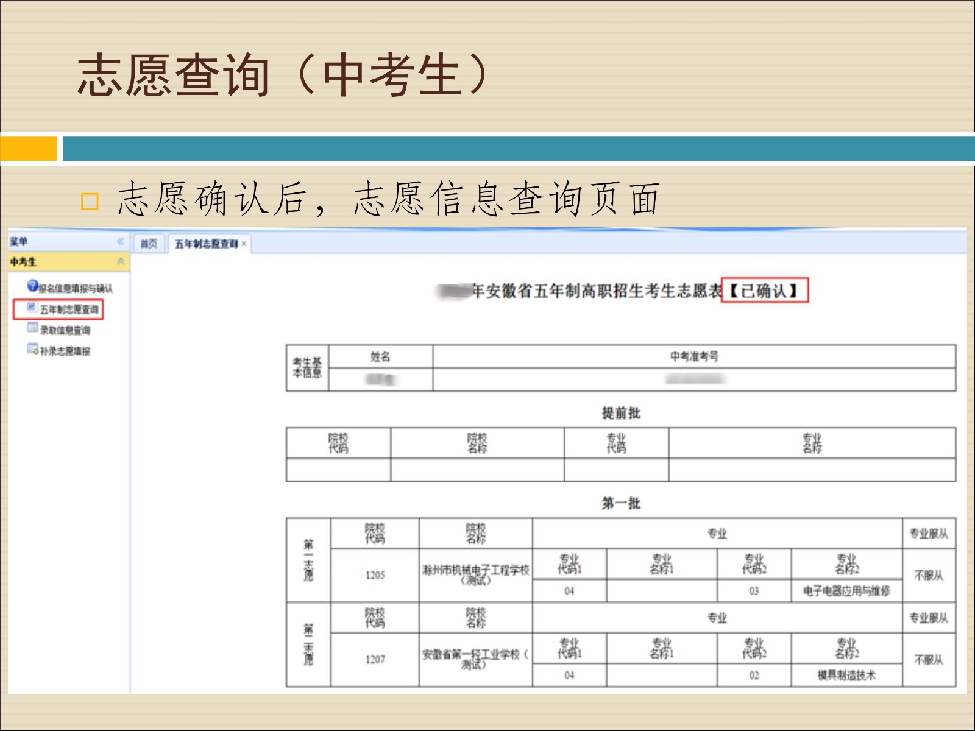Click the 补录志愿填报 sidebar icon

tap(32, 349)
